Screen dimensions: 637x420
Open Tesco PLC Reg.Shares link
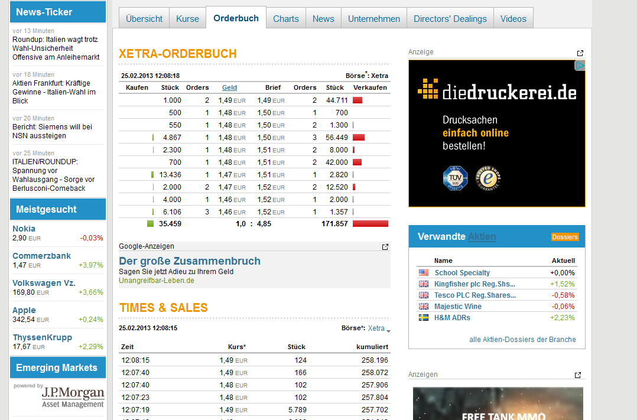475,295
